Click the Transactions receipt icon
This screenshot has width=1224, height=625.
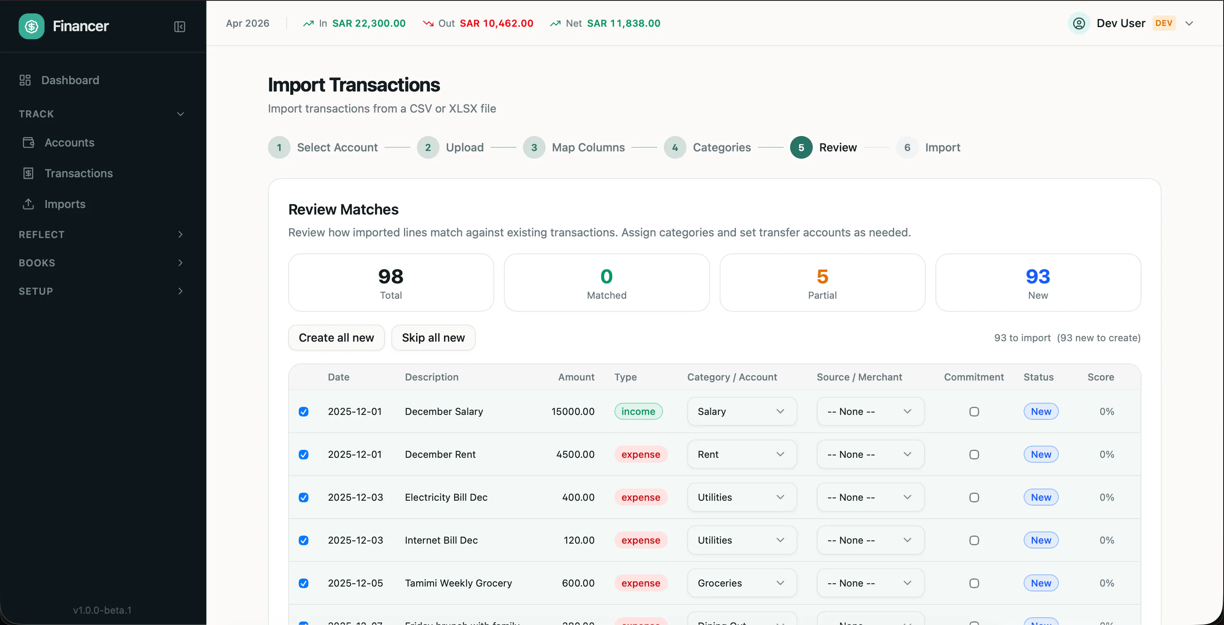(x=28, y=174)
